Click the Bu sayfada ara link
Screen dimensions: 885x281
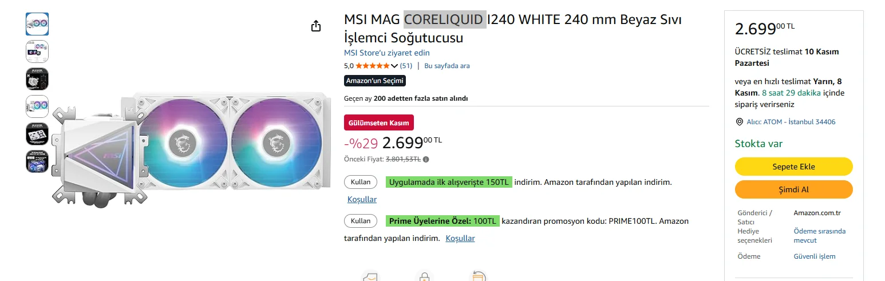447,66
